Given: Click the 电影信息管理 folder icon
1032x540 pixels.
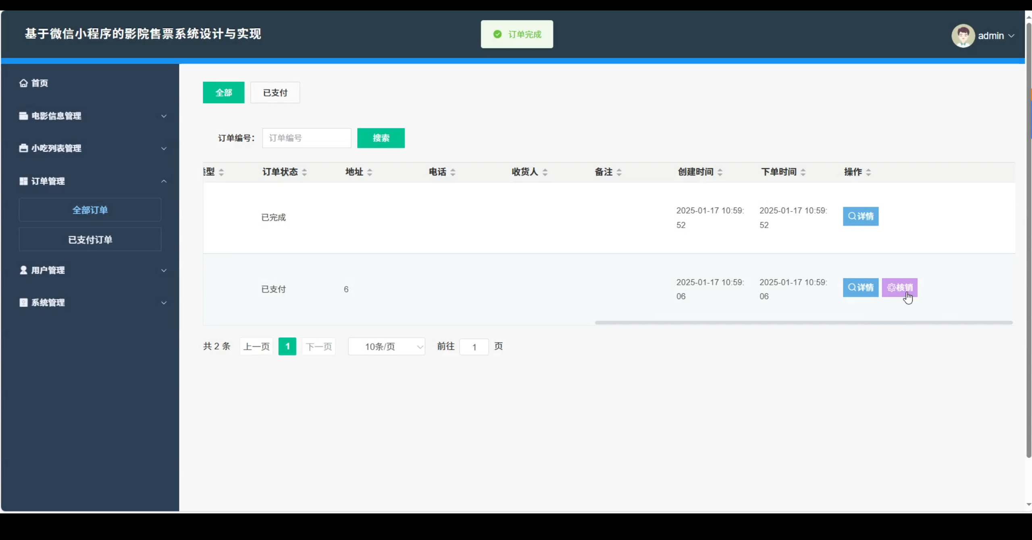Looking at the screenshot, I should (x=23, y=116).
